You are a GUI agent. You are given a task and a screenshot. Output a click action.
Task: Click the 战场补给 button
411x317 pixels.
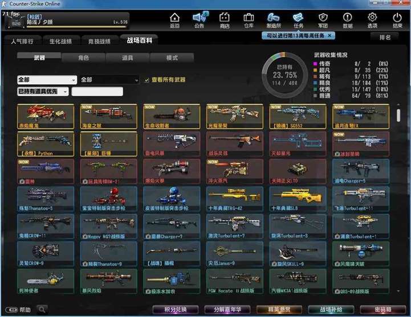coord(331,310)
